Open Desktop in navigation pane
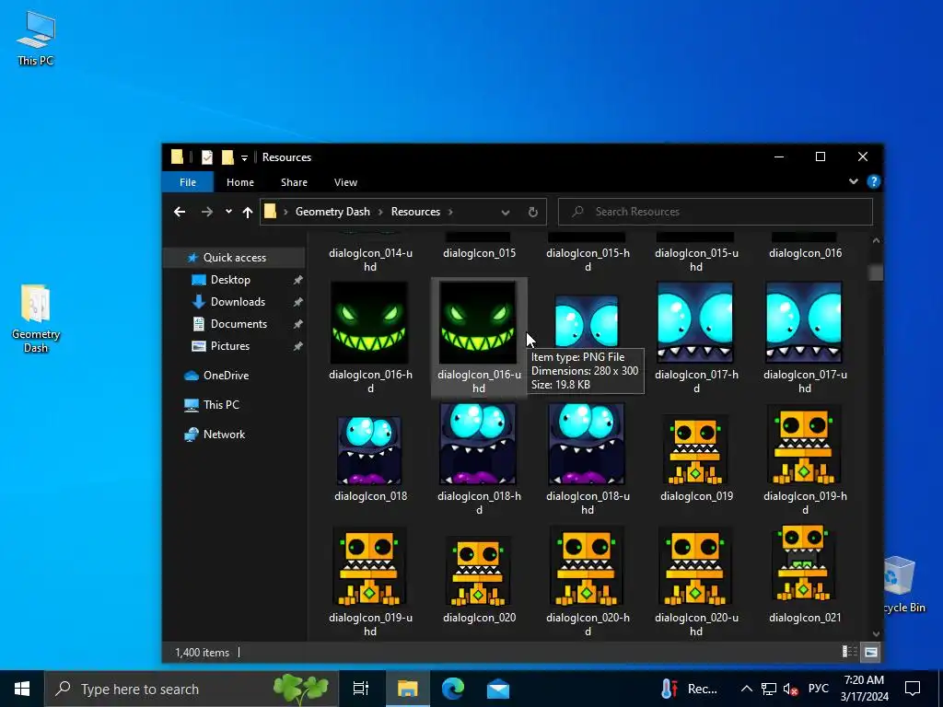Image resolution: width=943 pixels, height=707 pixels. point(230,280)
